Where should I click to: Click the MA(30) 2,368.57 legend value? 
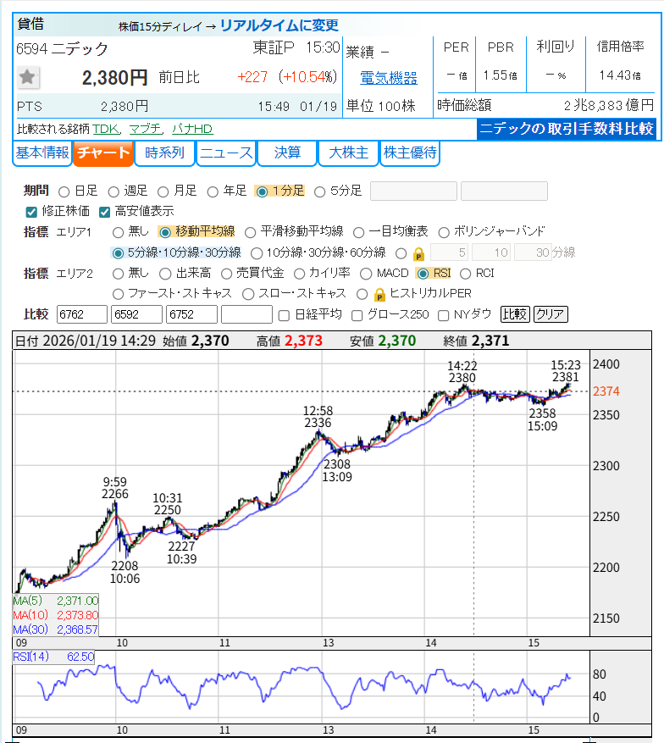point(78,629)
